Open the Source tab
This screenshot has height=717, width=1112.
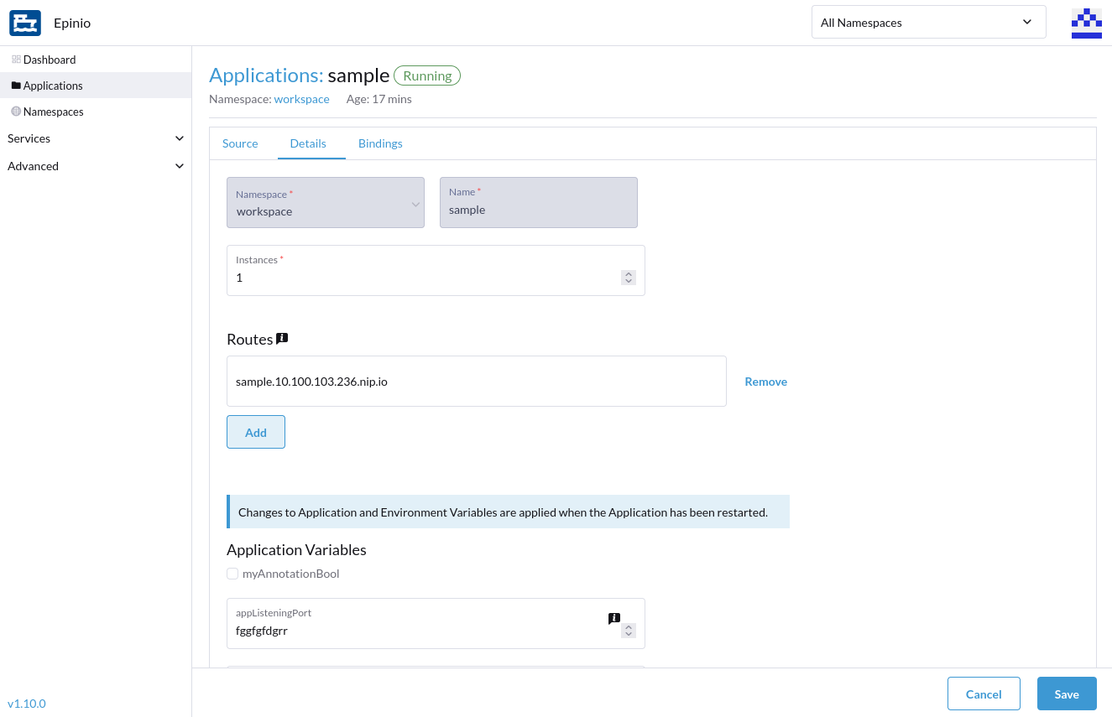(240, 143)
